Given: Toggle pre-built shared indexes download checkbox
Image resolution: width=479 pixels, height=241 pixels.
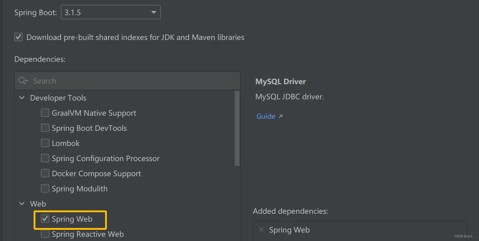Looking at the screenshot, I should [18, 37].
